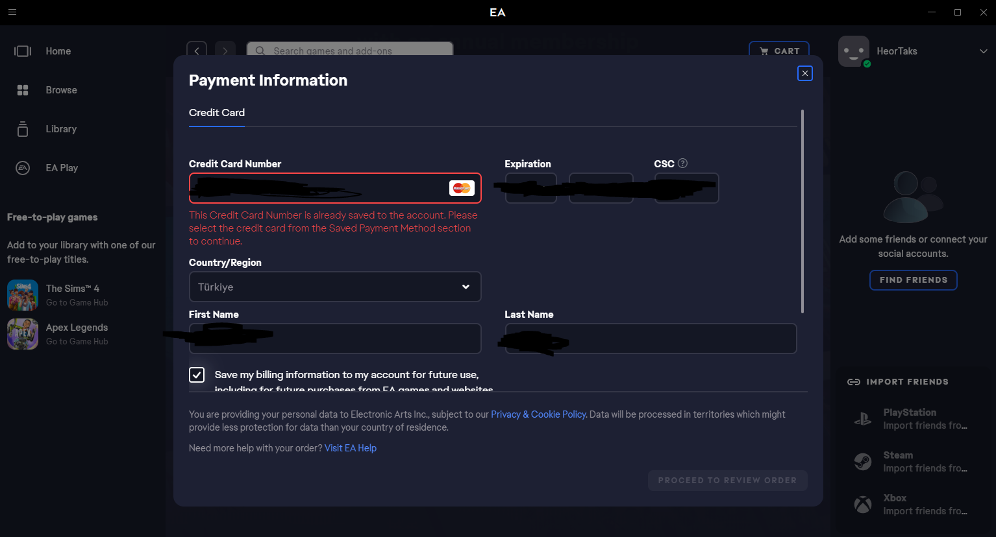996x537 pixels.
Task: Click the HeorTaks profile avatar
Action: coord(854,51)
